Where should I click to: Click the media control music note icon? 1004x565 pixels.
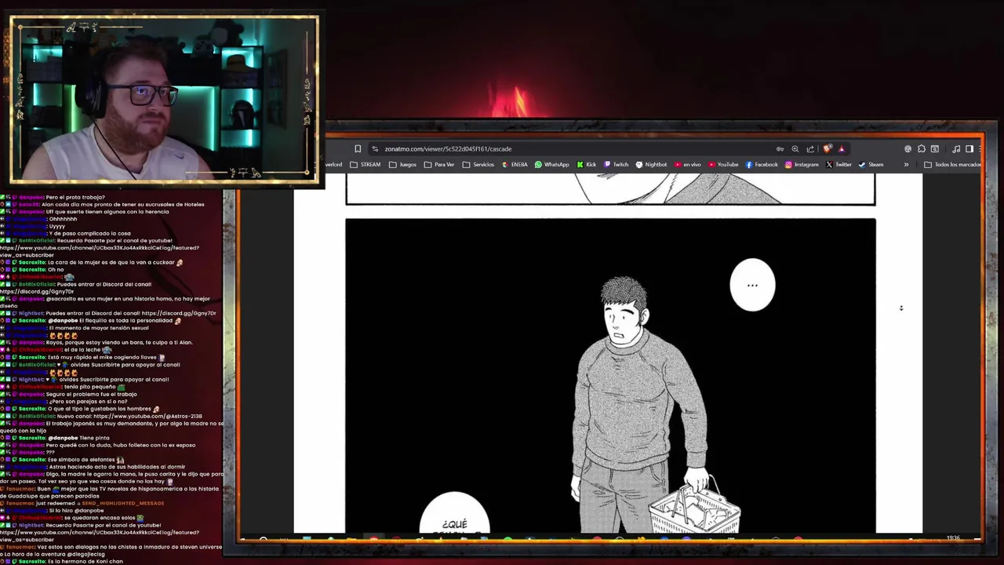click(956, 149)
